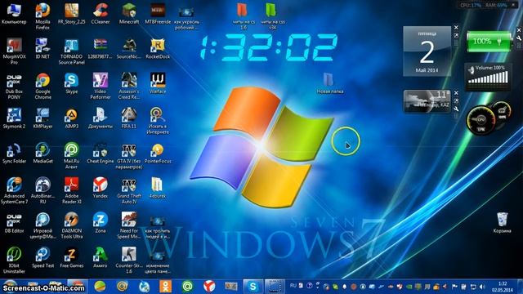523x294 pixels.
Task: Open the Dub Box PONY shortcut
Action: 14,86
